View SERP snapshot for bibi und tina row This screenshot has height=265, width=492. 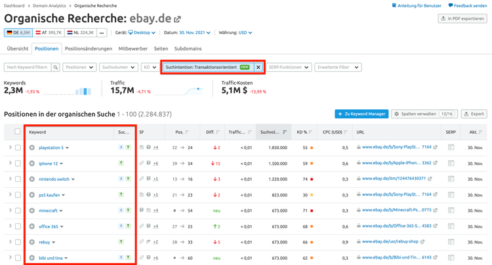pos(451,258)
